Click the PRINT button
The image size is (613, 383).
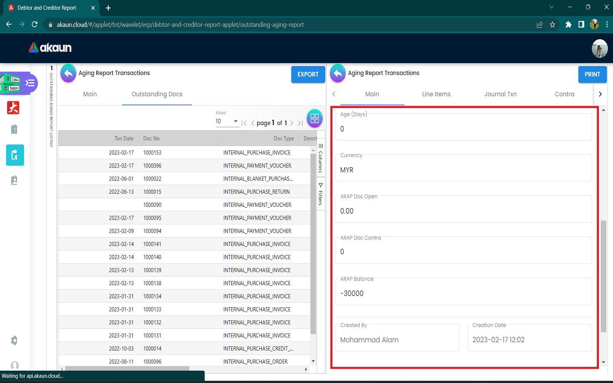[592, 74]
